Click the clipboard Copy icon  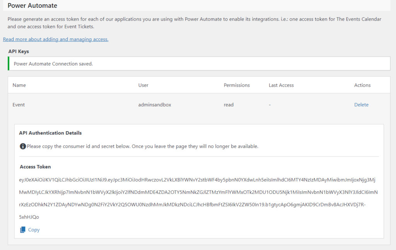click(x=23, y=229)
